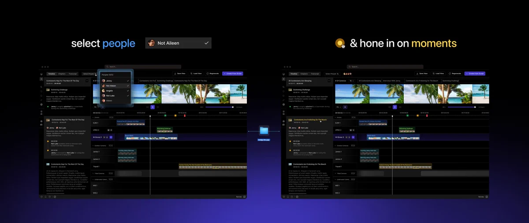Select Contestants Are Frolicking On The Beach chapter

(310, 120)
